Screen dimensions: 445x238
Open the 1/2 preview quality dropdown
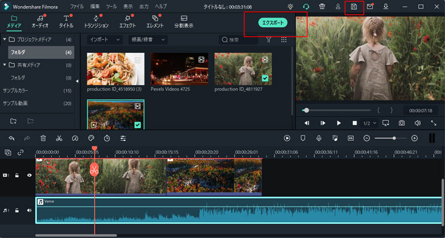point(370,123)
